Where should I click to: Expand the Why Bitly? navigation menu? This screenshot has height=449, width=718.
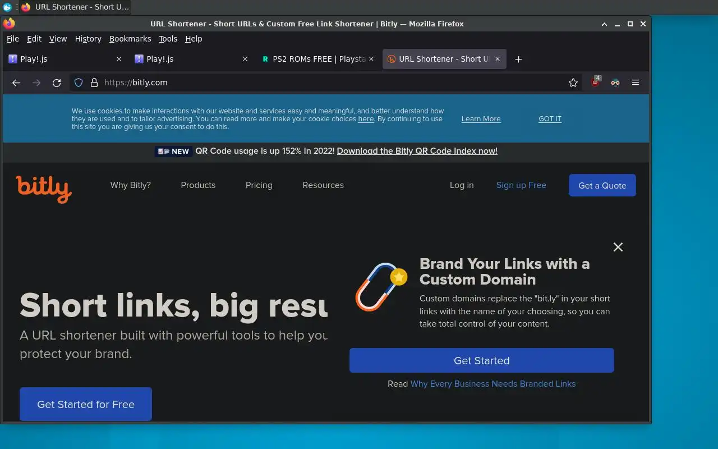click(131, 185)
